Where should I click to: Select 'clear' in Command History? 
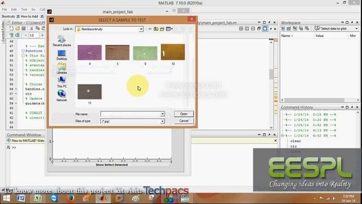tap(295, 141)
